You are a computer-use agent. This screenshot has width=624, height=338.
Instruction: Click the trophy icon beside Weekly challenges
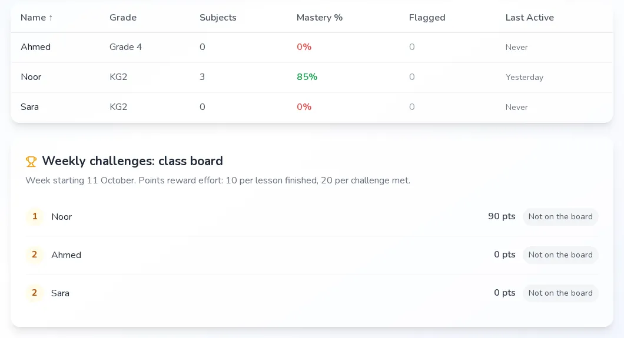pos(31,161)
